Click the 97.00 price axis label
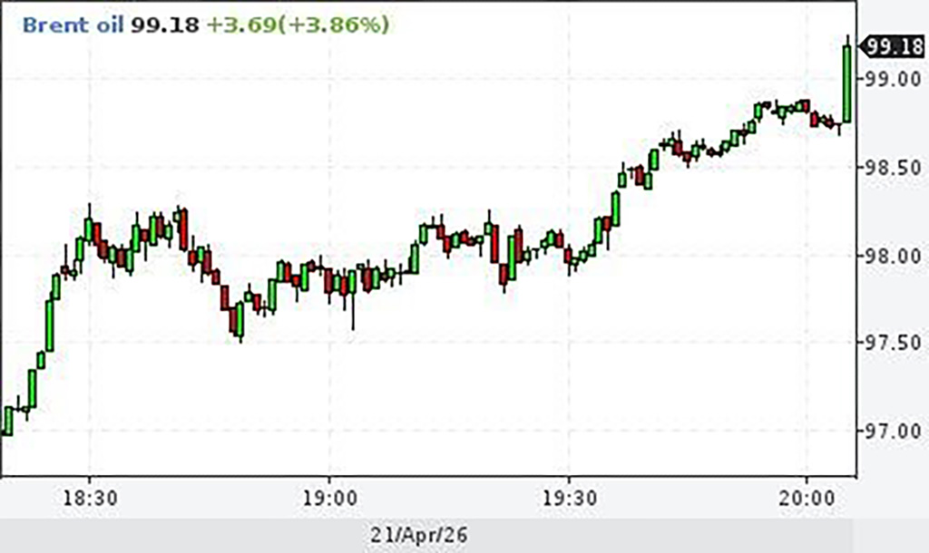This screenshot has width=929, height=553. point(894,431)
